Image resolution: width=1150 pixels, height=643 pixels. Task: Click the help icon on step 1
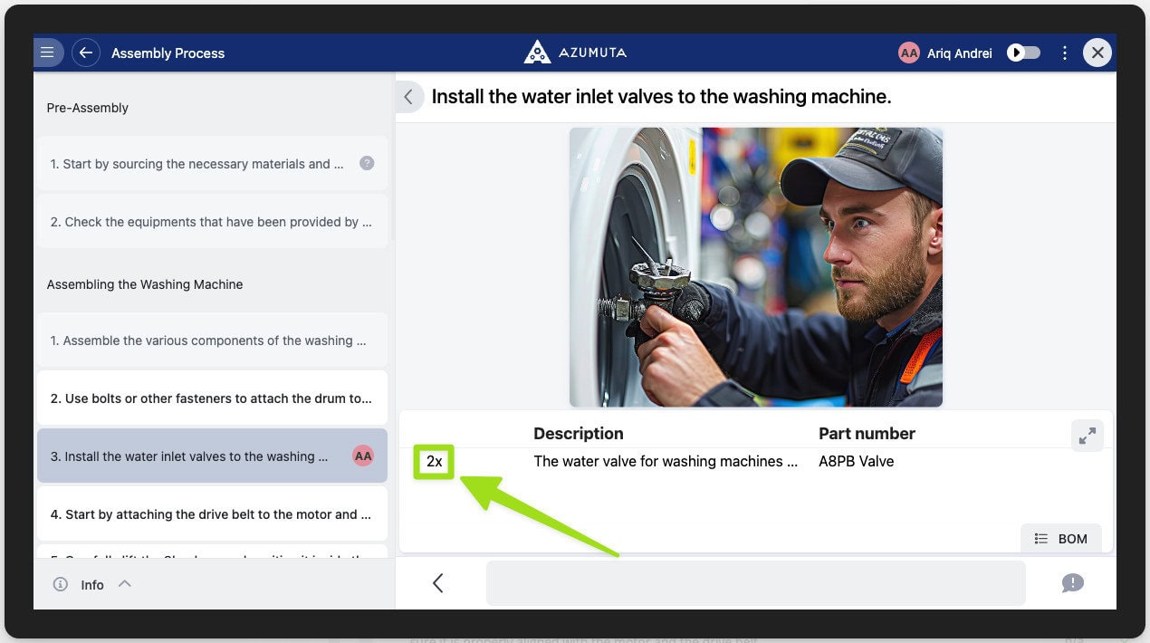coord(367,164)
